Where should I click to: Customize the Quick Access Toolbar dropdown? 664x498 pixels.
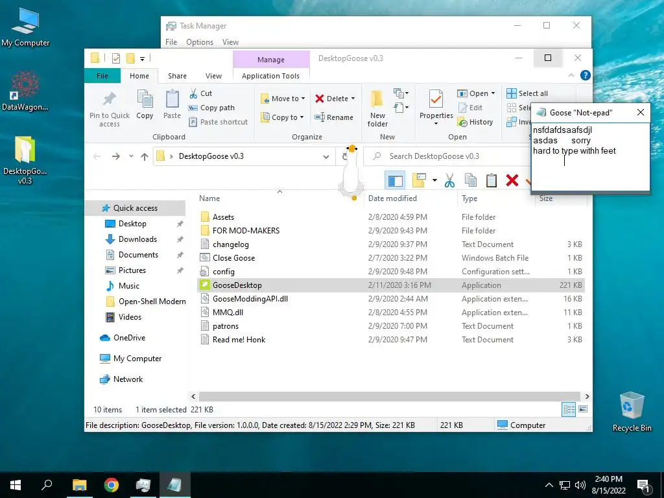142,59
